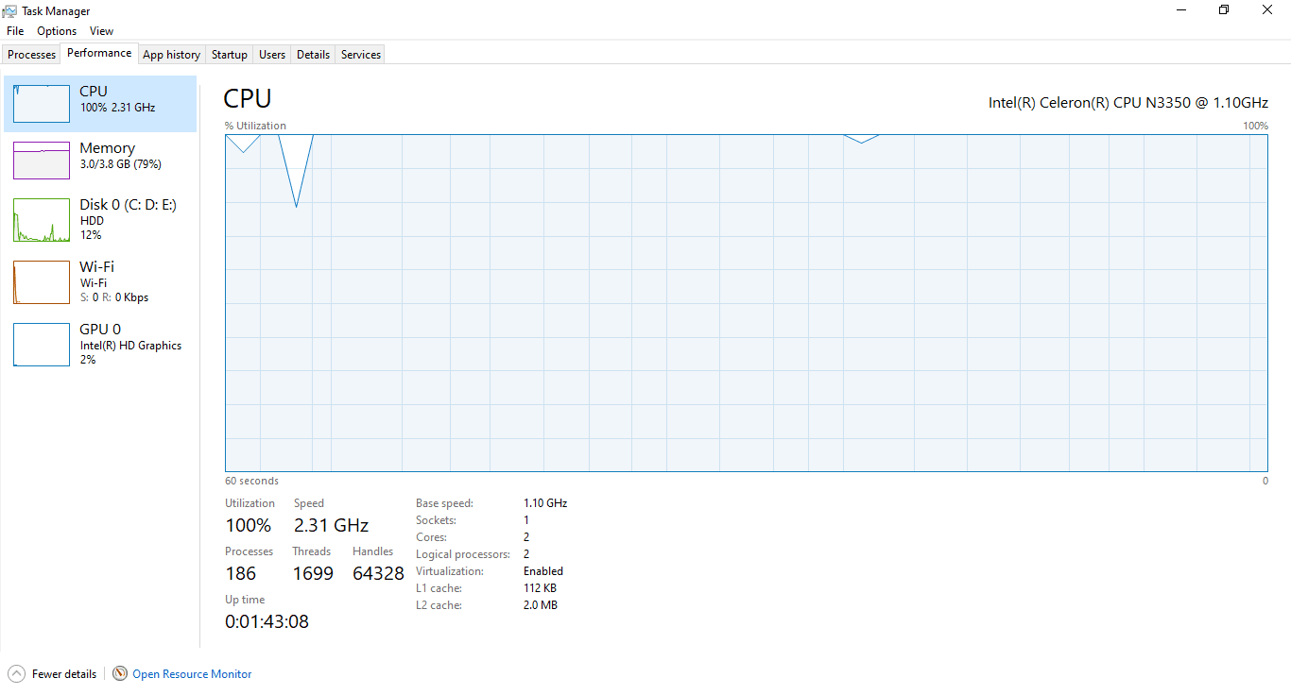1291x695 pixels.
Task: Click the Intel(R) HD Graphics label
Action: (130, 346)
